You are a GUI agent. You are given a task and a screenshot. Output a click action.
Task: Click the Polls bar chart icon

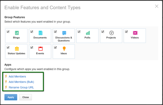pos(88,33)
